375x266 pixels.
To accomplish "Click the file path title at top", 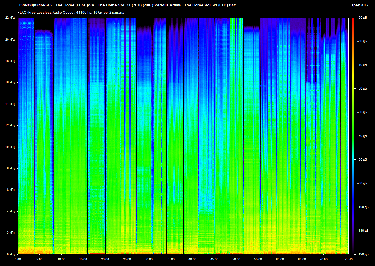I will pos(127,5).
